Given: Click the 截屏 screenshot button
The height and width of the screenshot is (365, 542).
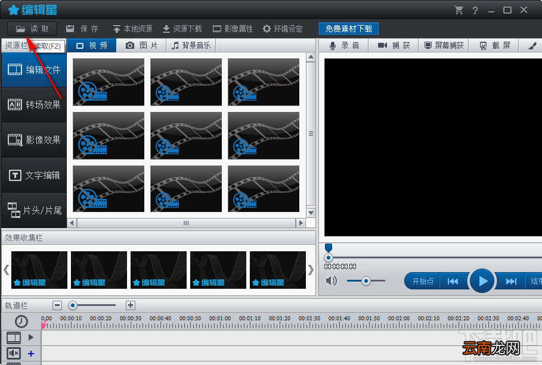Looking at the screenshot, I should (494, 46).
